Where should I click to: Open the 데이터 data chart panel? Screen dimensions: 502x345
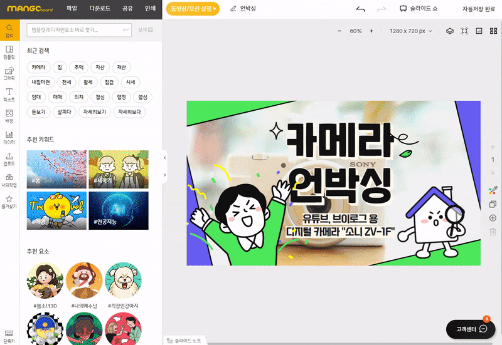9,138
